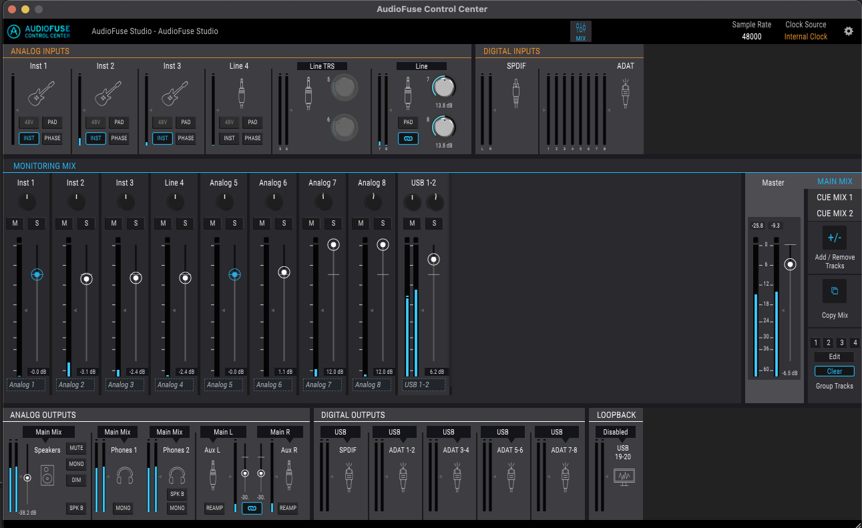Viewport: 862px width, 528px height.
Task: Click the REAMP button under Aux L
Action: coord(214,508)
